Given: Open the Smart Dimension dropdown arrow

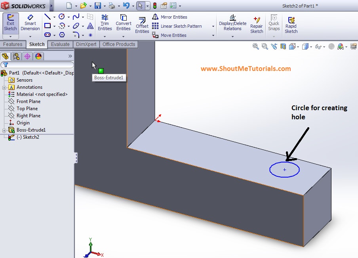Looking at the screenshot, I should coord(30,36).
